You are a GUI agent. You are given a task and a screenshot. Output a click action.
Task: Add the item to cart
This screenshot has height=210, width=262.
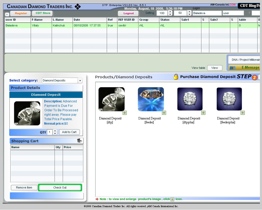click(x=69, y=132)
